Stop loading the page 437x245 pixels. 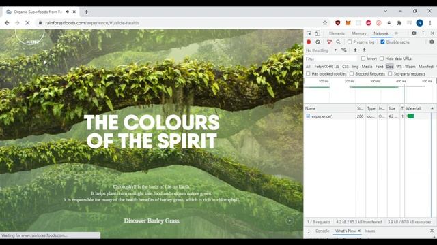[x=27, y=23]
